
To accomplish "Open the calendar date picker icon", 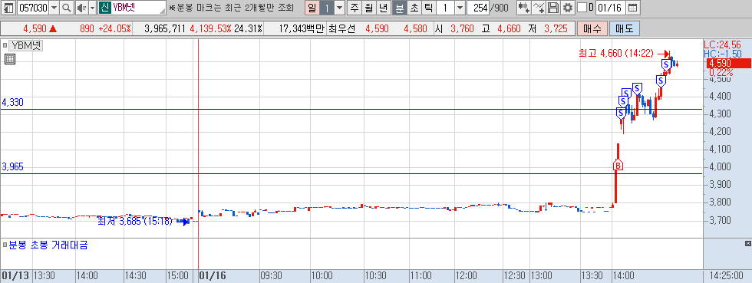I will [633, 8].
